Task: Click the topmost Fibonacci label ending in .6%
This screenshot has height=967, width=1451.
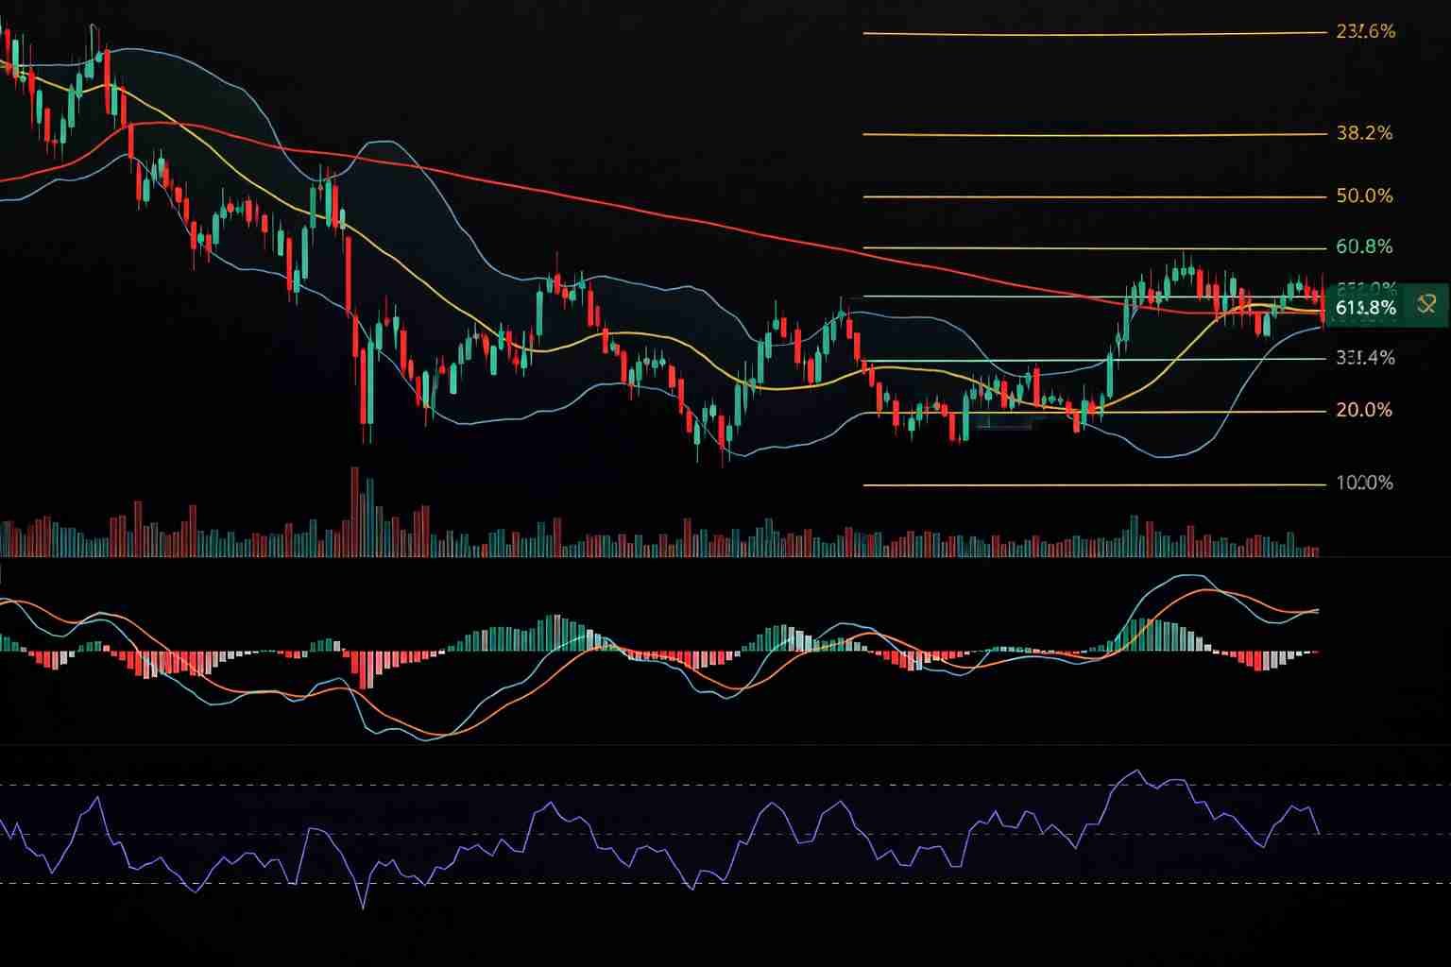Action: point(1365,32)
